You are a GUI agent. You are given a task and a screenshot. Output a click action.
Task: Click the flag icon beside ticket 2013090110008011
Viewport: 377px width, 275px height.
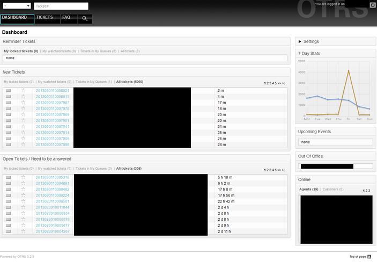coord(9,97)
